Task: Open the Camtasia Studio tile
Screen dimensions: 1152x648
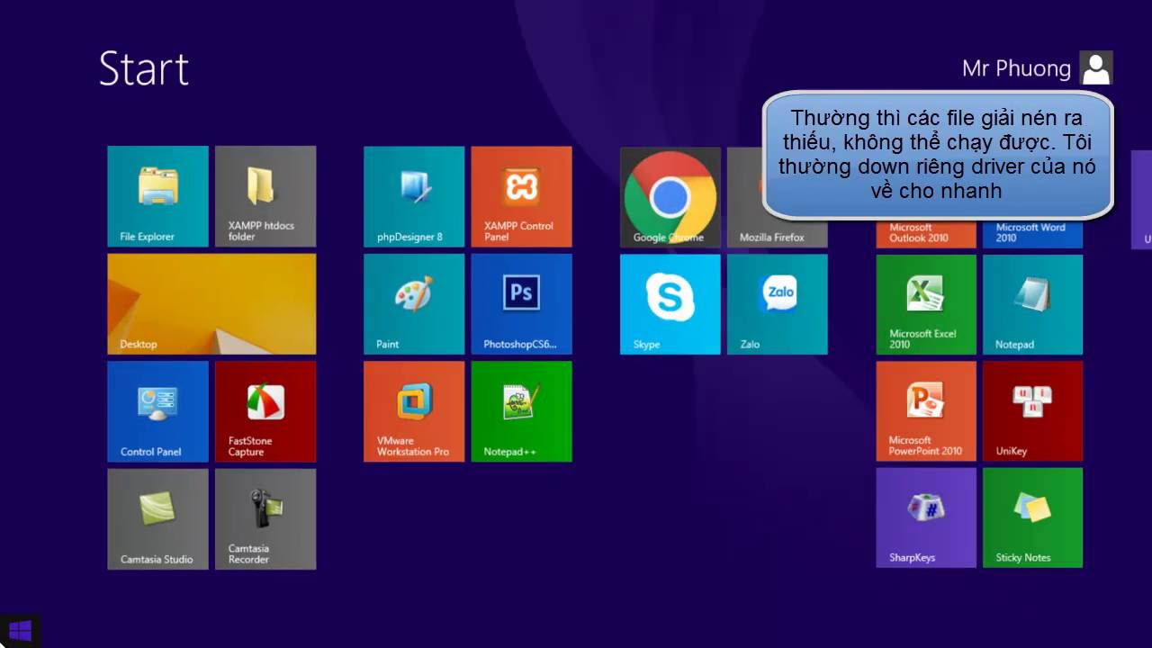Action: [x=157, y=518]
